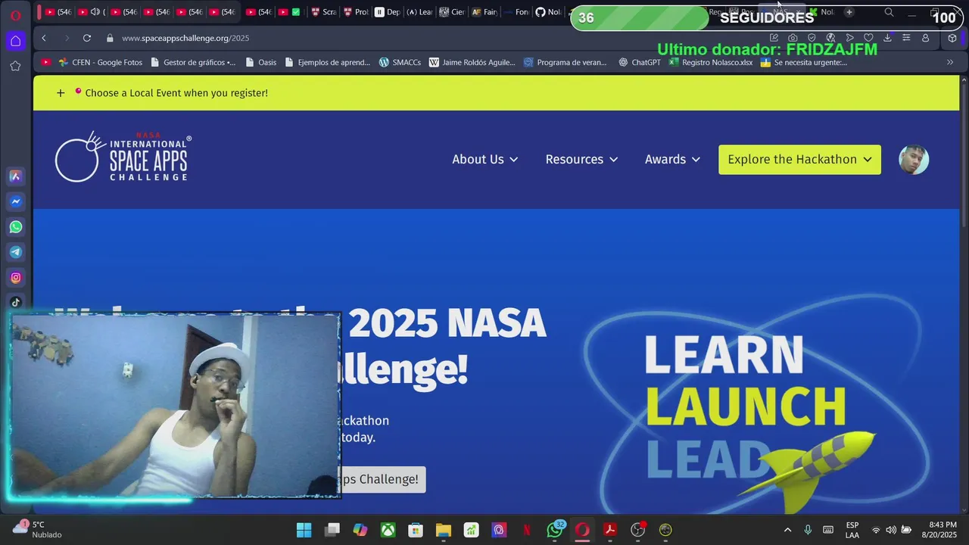Viewport: 969px width, 545px height.
Task: Open Aria AI in Opera sidebar
Action: point(15,176)
